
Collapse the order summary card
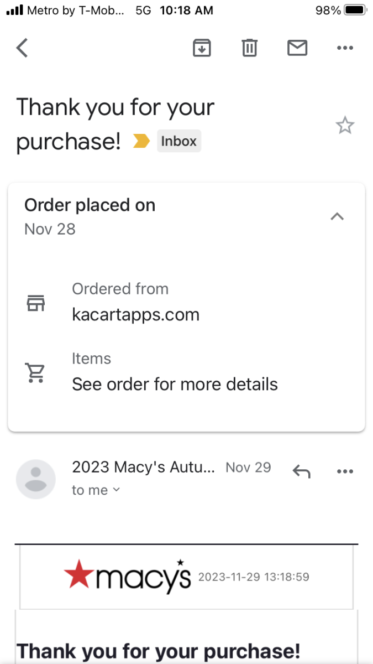pyautogui.click(x=337, y=216)
